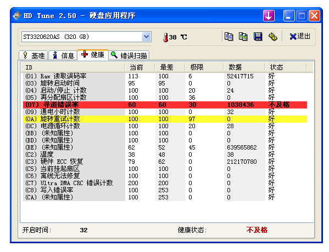Minimize the HD Tune window
Image resolution: width=329 pixels, height=252 pixels.
click(x=289, y=16)
